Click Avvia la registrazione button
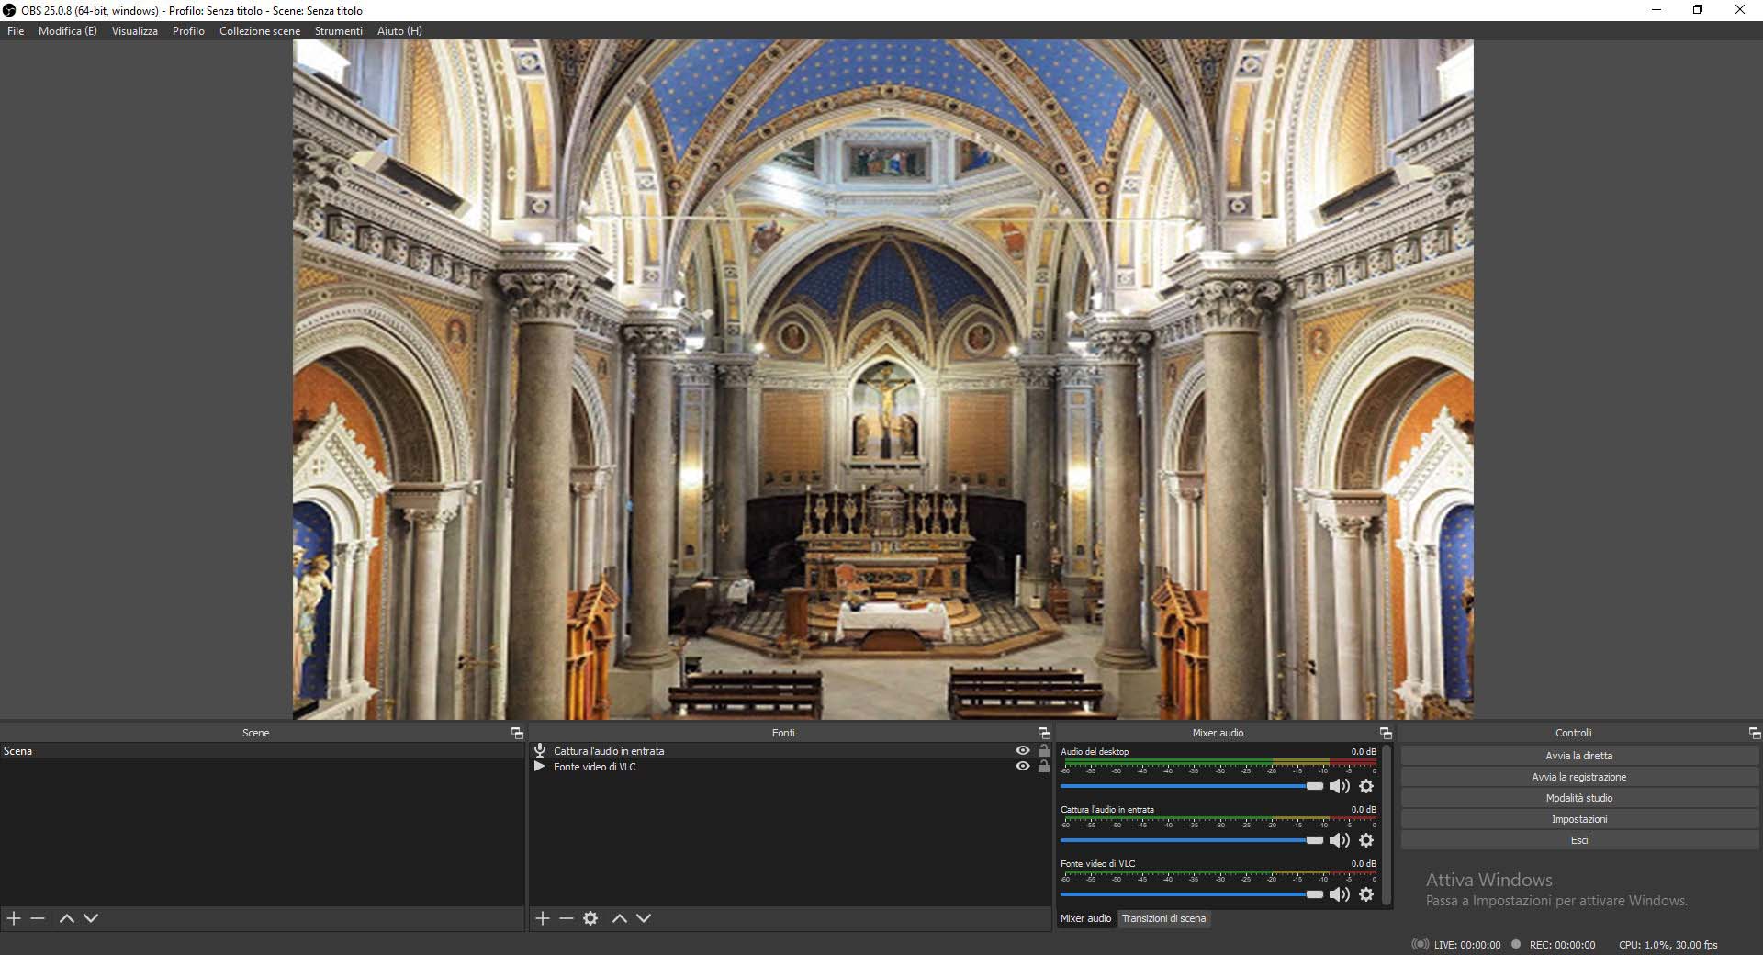The height and width of the screenshot is (955, 1763). (1578, 777)
